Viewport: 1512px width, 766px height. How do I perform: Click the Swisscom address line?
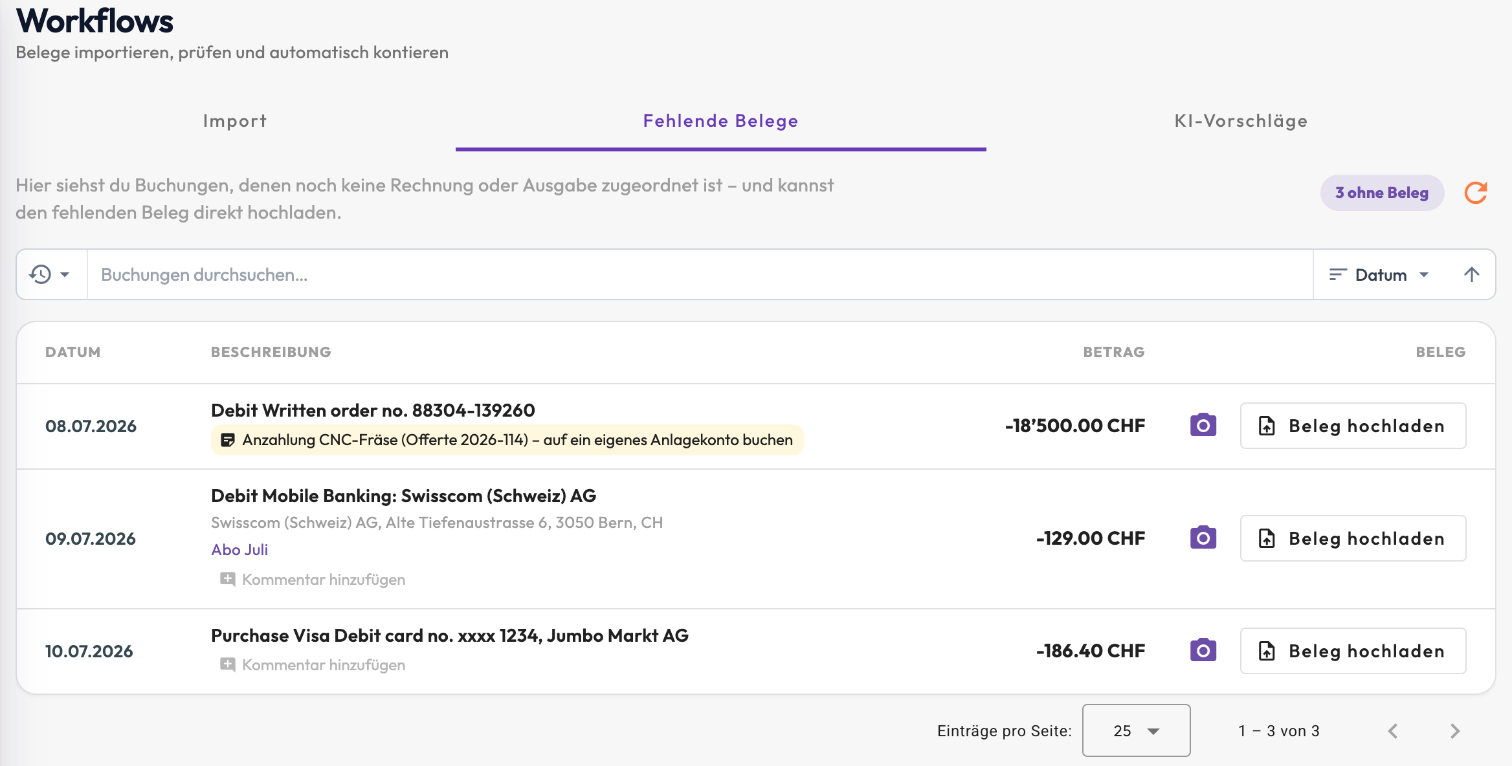click(437, 523)
